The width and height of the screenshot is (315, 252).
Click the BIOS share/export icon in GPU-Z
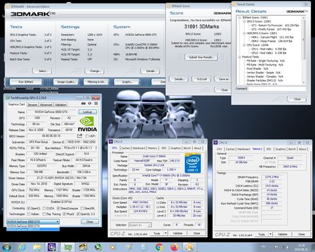pyautogui.click(x=79, y=136)
